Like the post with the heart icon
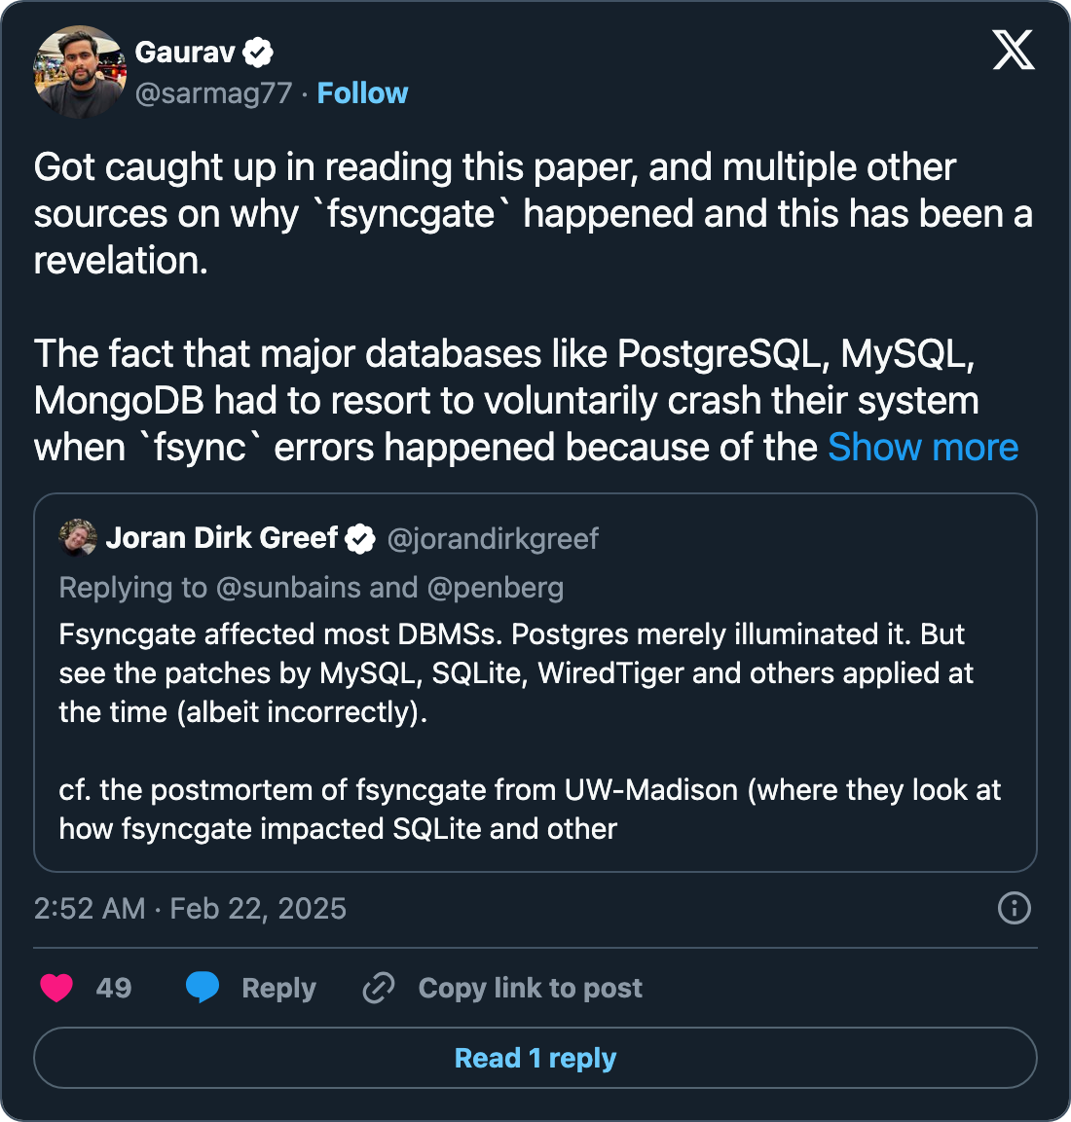The width and height of the screenshot is (1071, 1122). pyautogui.click(x=56, y=988)
